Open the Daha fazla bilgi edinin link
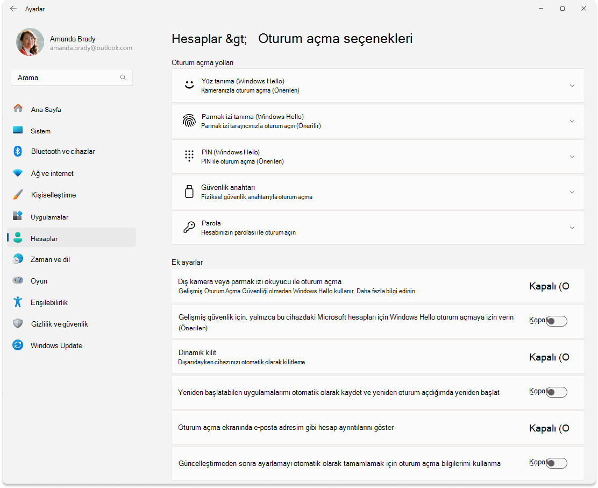This screenshot has width=598, height=488. (x=386, y=291)
